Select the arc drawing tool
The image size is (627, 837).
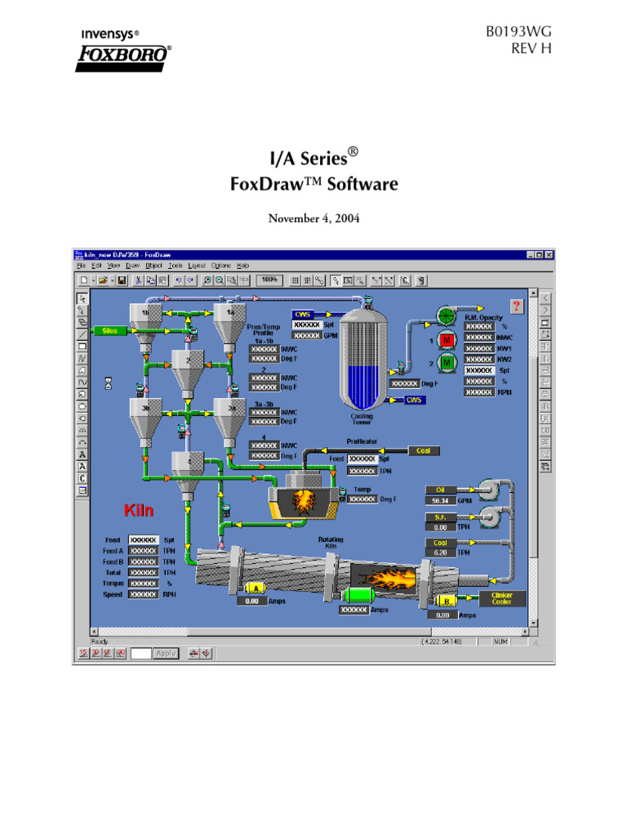(x=82, y=442)
